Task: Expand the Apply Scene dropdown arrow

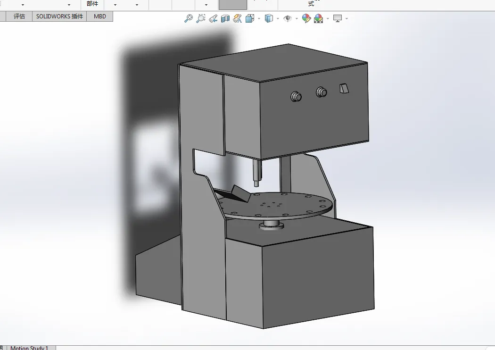Action: (328, 19)
